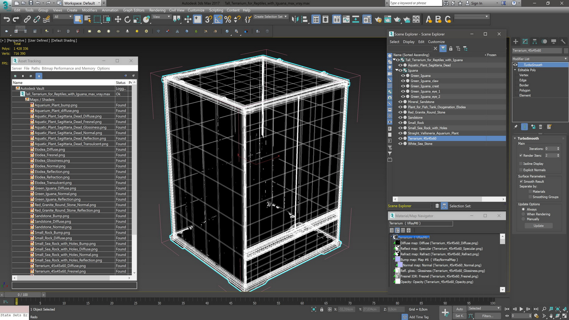Click the Play Animation button
The width and height of the screenshot is (569, 320).
coord(521,309)
